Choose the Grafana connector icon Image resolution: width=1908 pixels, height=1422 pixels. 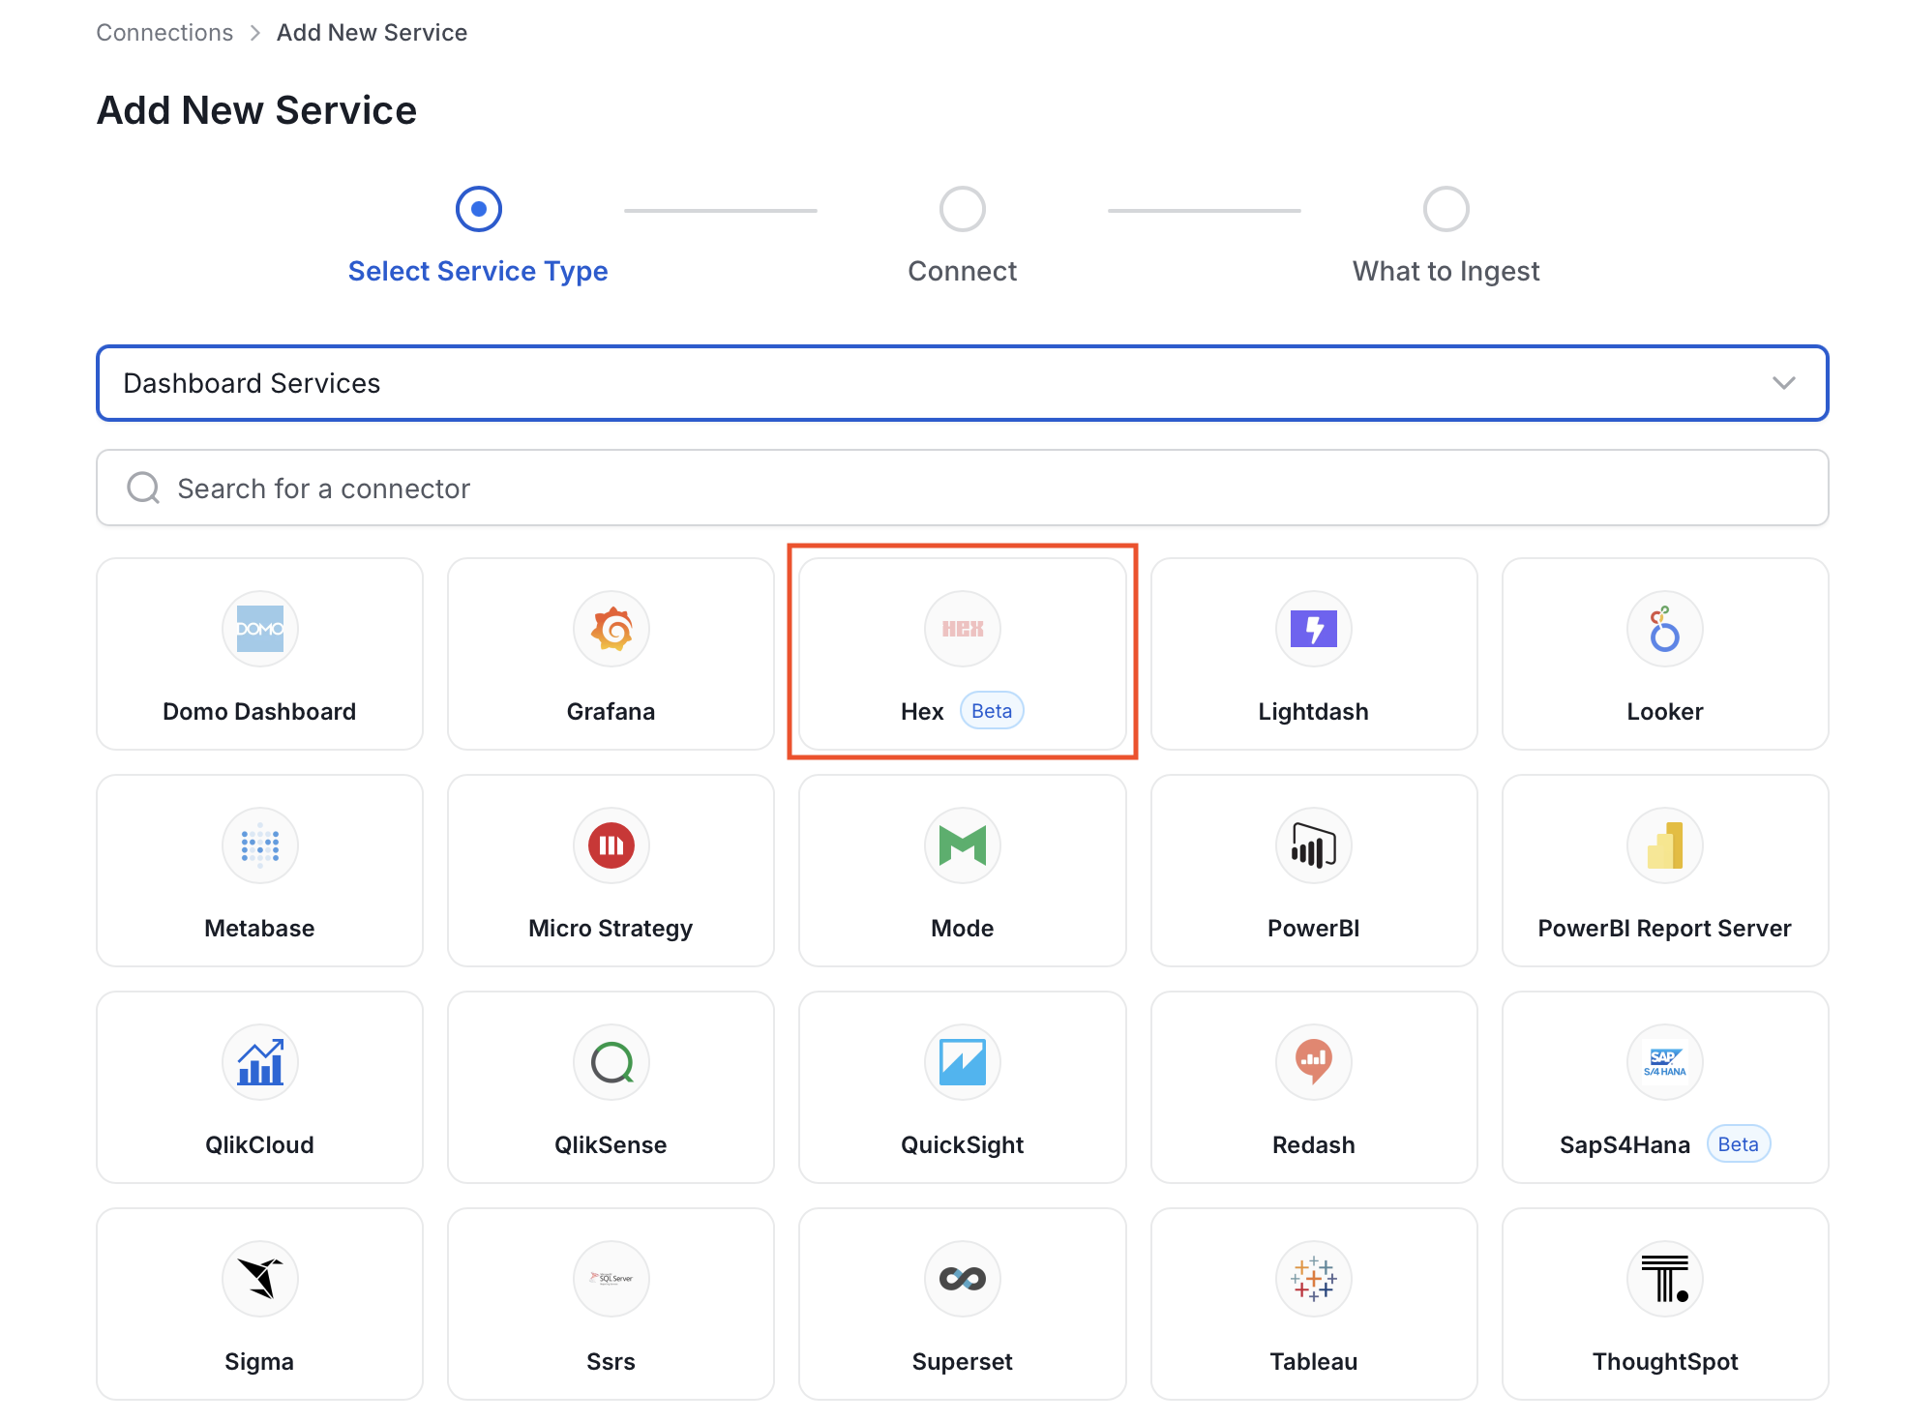[611, 629]
